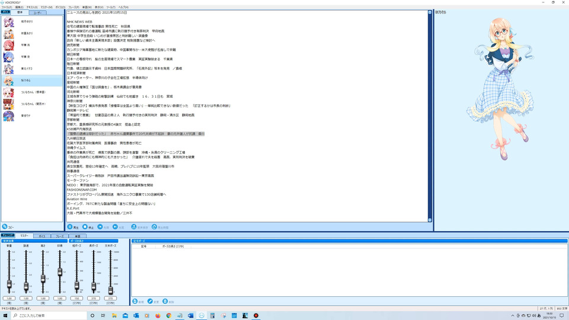Screen dimensions: 569x320
Task: Click the text editor scrollbar down arrow
Action: 430,220
